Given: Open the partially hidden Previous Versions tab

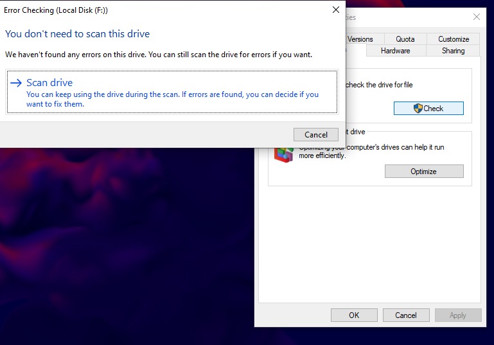Looking at the screenshot, I should tap(360, 39).
